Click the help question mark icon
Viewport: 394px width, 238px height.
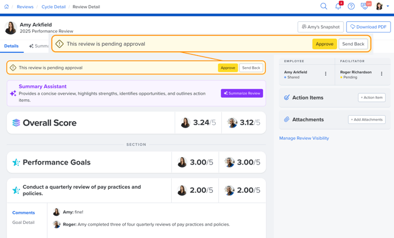pyautogui.click(x=351, y=6)
